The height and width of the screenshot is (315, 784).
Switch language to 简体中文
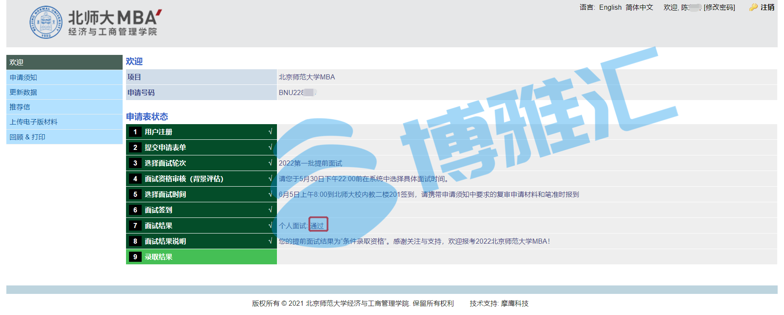point(639,7)
